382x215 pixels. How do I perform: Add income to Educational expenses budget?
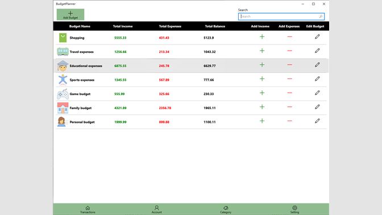pyautogui.click(x=262, y=65)
